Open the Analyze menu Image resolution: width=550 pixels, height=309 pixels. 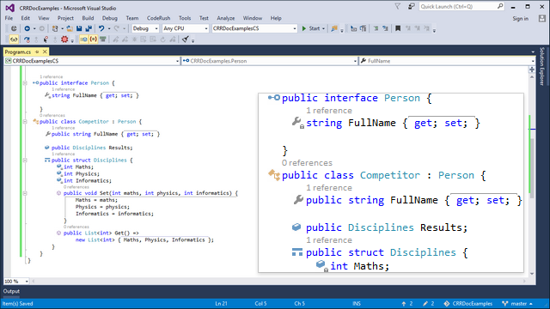225,18
